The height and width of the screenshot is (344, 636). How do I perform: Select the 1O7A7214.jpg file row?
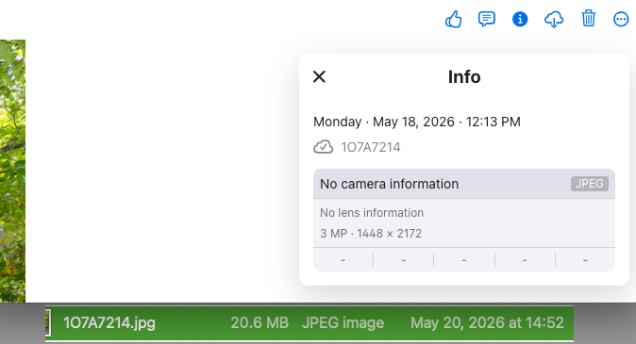point(310,323)
